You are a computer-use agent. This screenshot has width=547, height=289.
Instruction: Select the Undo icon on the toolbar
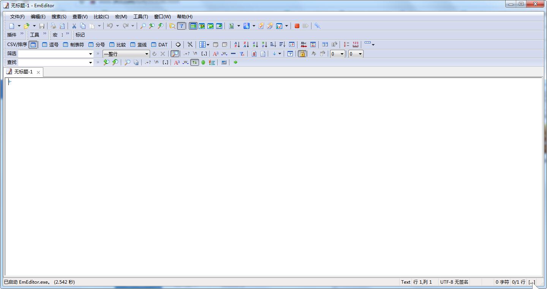[x=110, y=25]
